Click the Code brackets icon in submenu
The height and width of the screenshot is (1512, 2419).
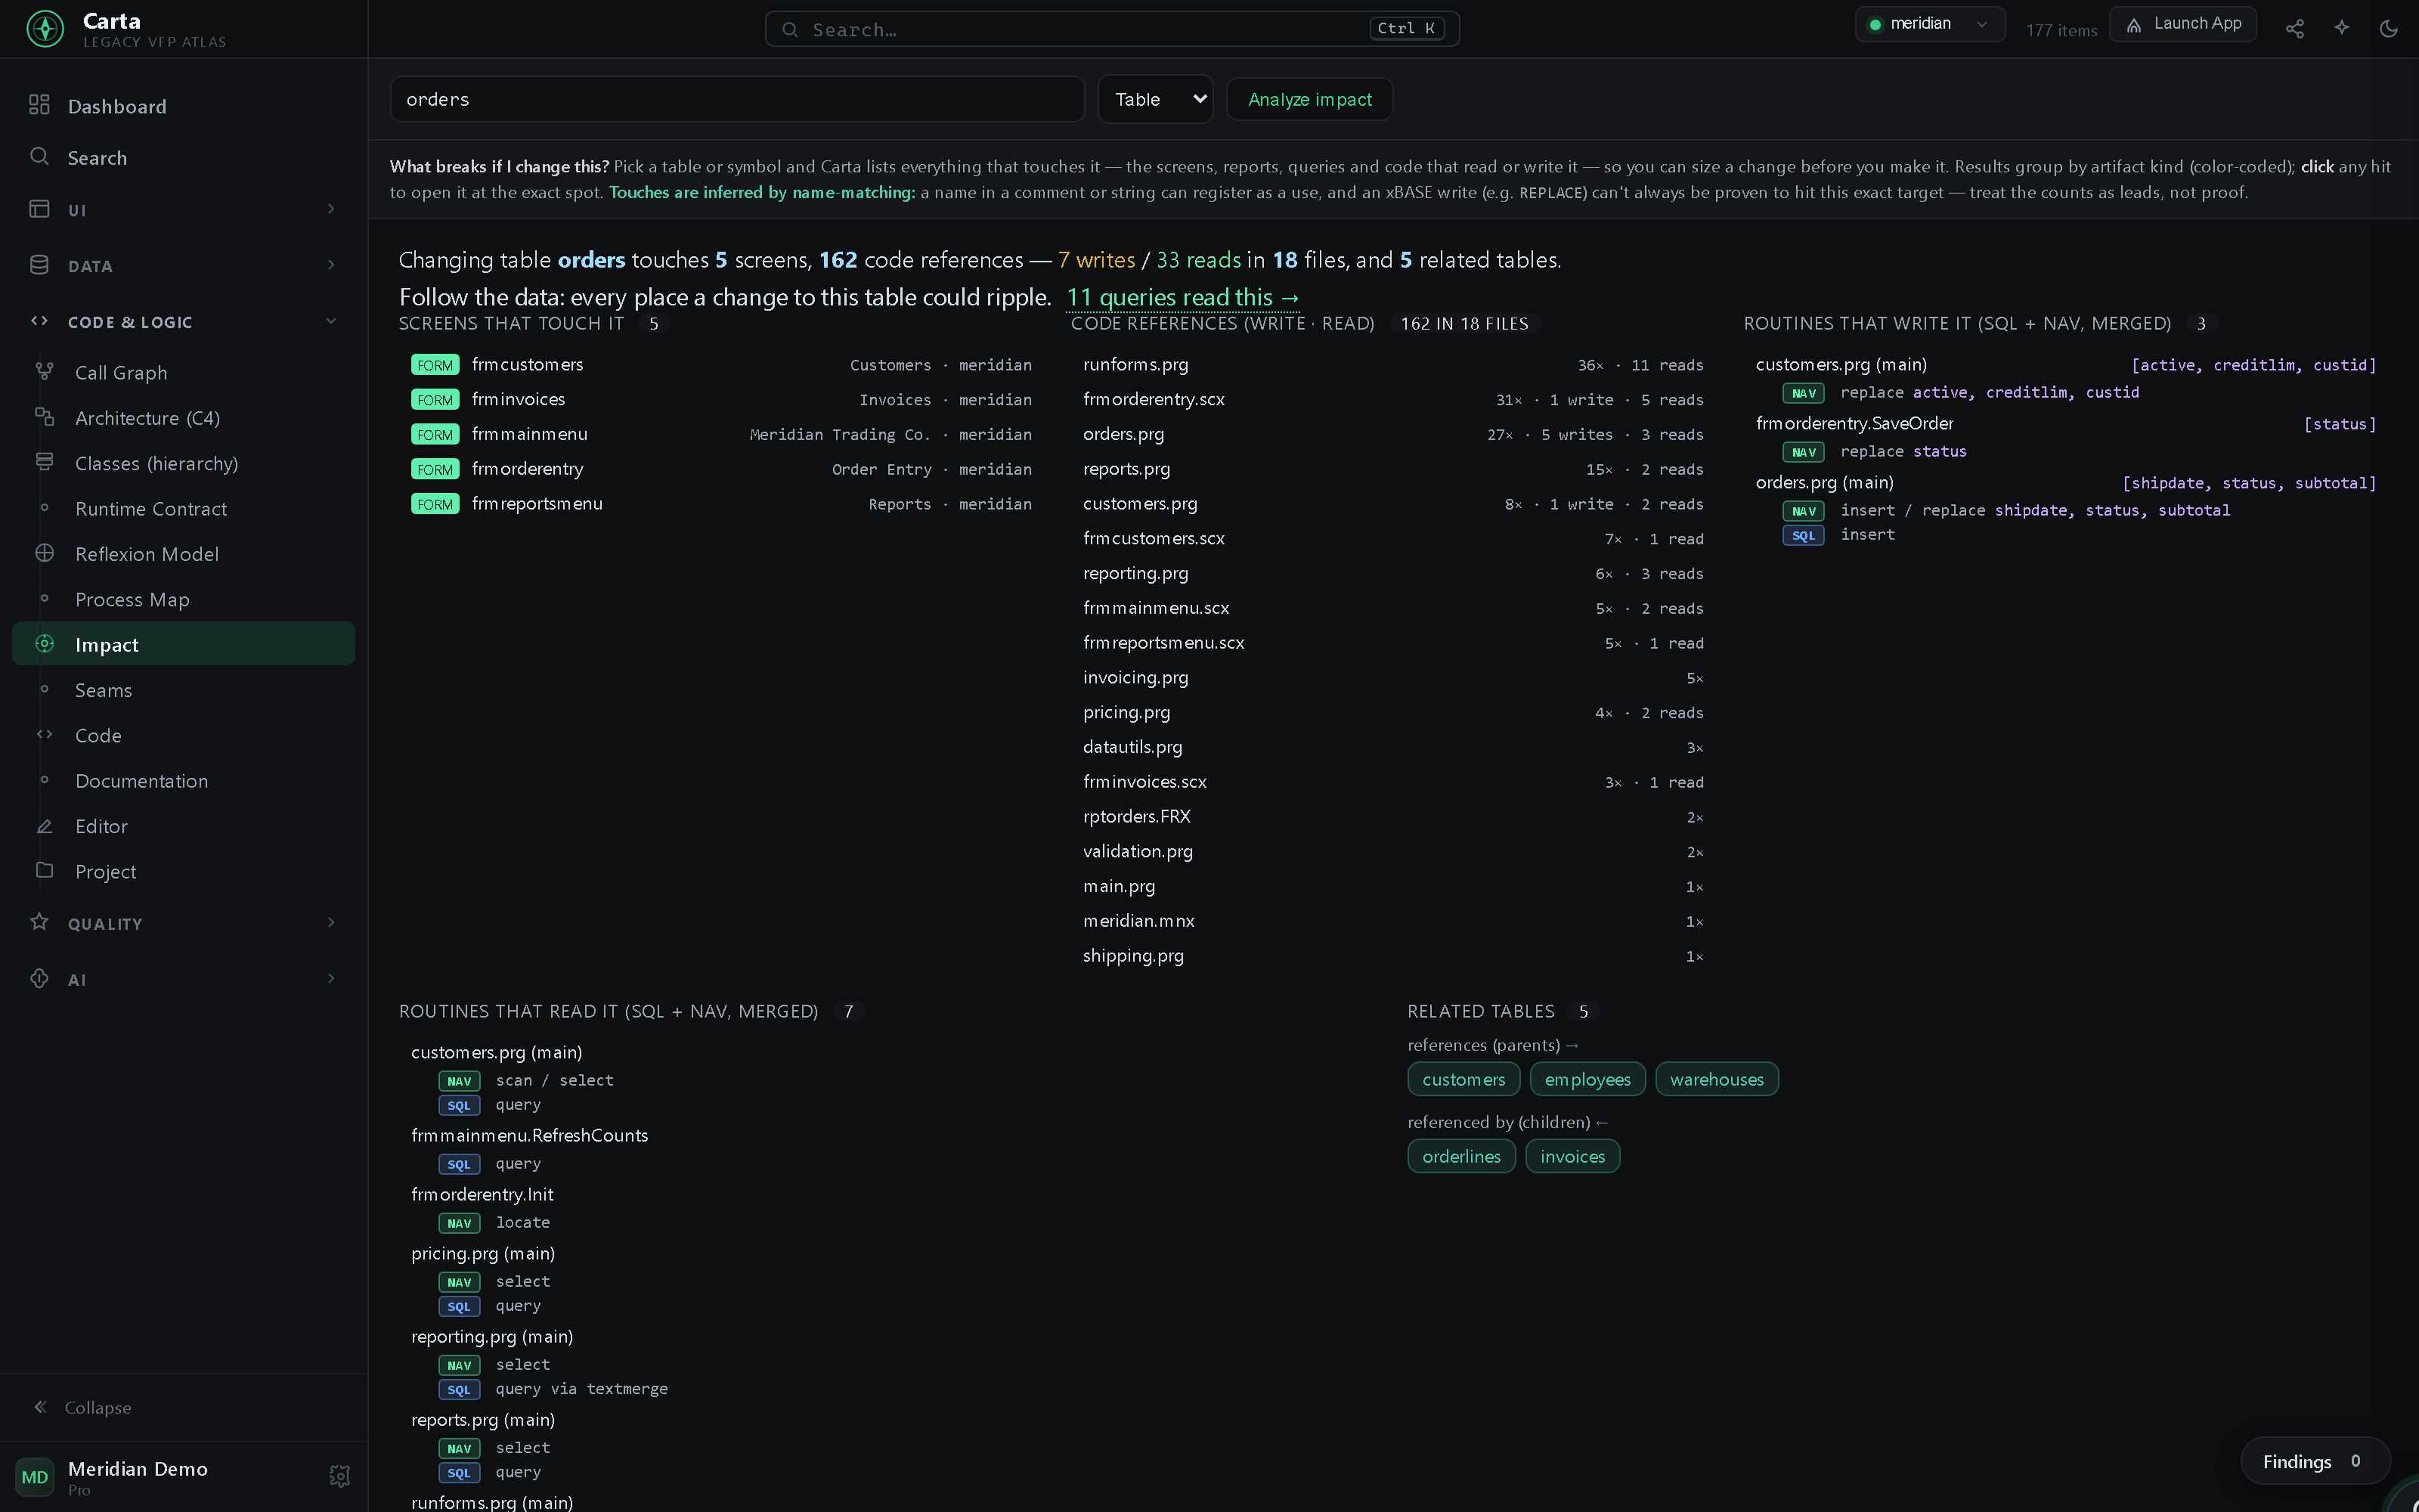click(44, 734)
